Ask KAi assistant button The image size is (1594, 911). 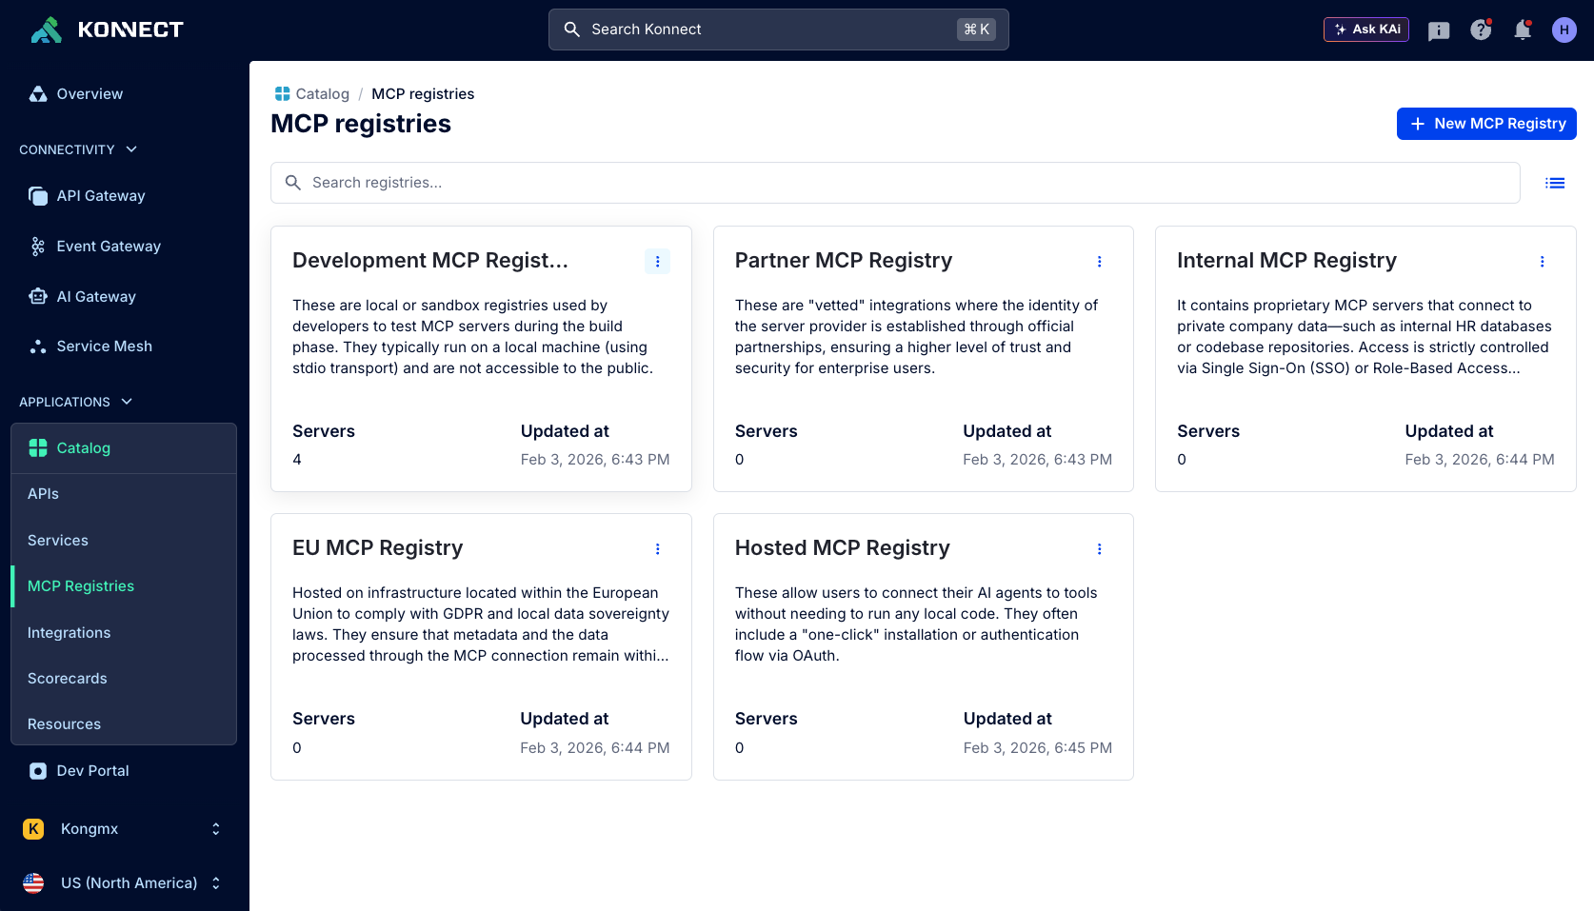(1365, 30)
